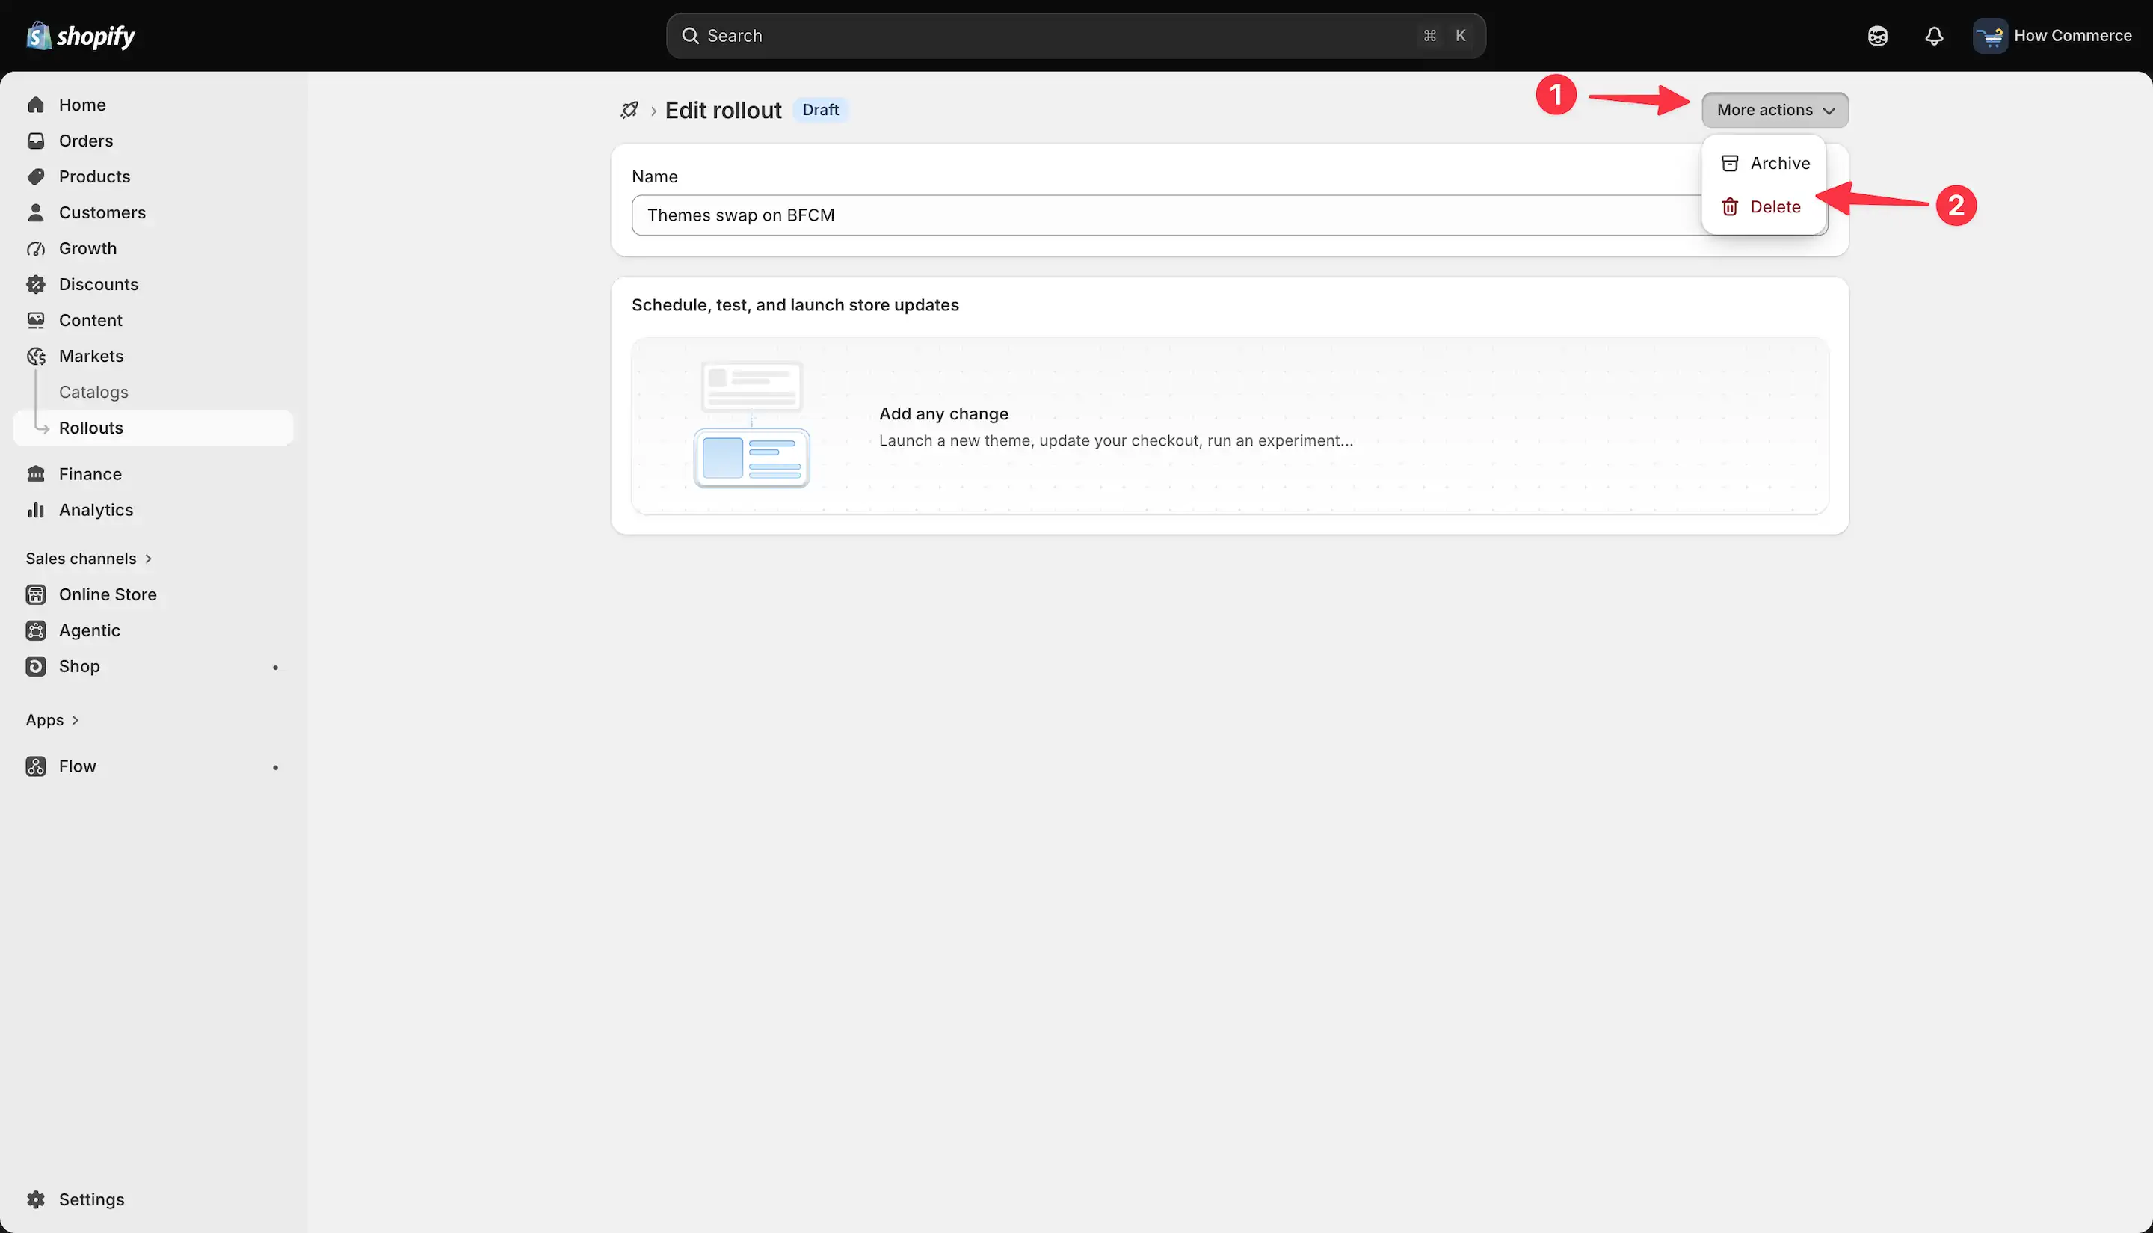This screenshot has width=2153, height=1233.
Task: Click the Edit rollout page title
Action: 723,111
